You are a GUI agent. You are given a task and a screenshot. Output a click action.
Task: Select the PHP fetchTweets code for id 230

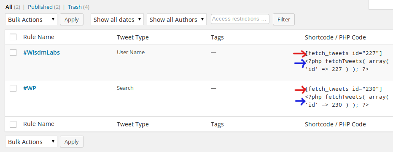(x=347, y=101)
